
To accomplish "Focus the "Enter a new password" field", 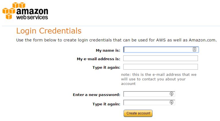I will 146,94.
